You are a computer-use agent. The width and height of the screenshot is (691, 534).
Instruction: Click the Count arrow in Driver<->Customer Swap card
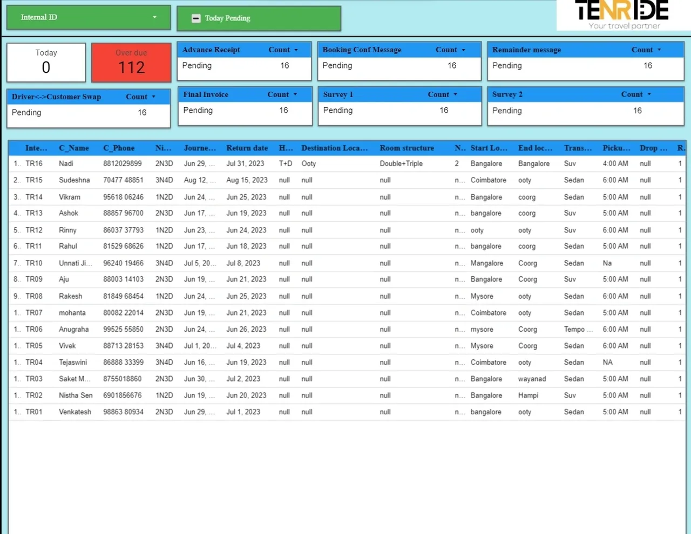coord(153,97)
